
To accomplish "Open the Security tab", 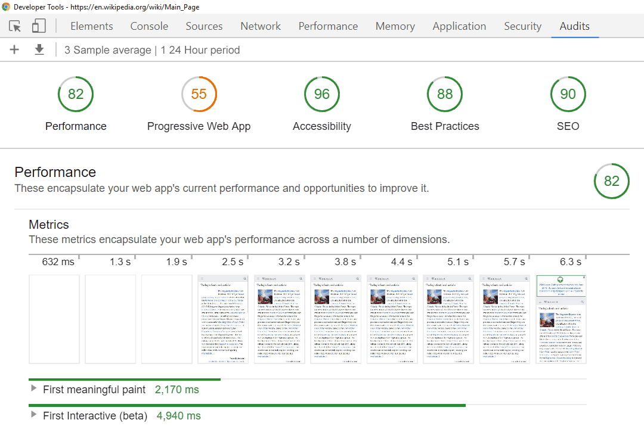I will tap(522, 26).
